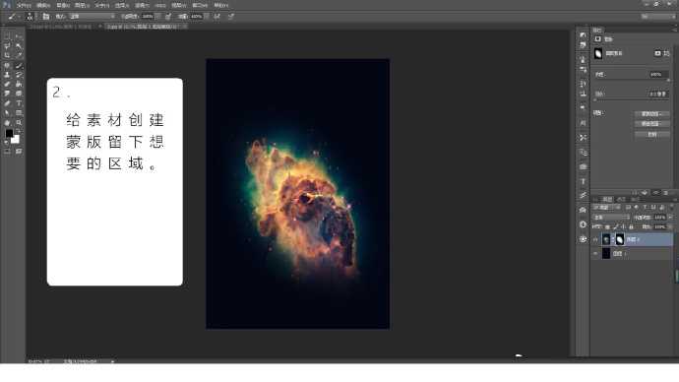Viewport: 679px width, 382px height.
Task: Click the top refine button in mask properties
Action: pyautogui.click(x=651, y=114)
